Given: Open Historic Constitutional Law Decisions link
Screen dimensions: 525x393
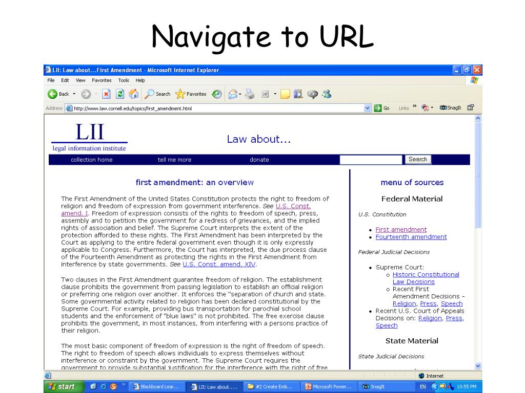Looking at the screenshot, I should click(426, 278).
